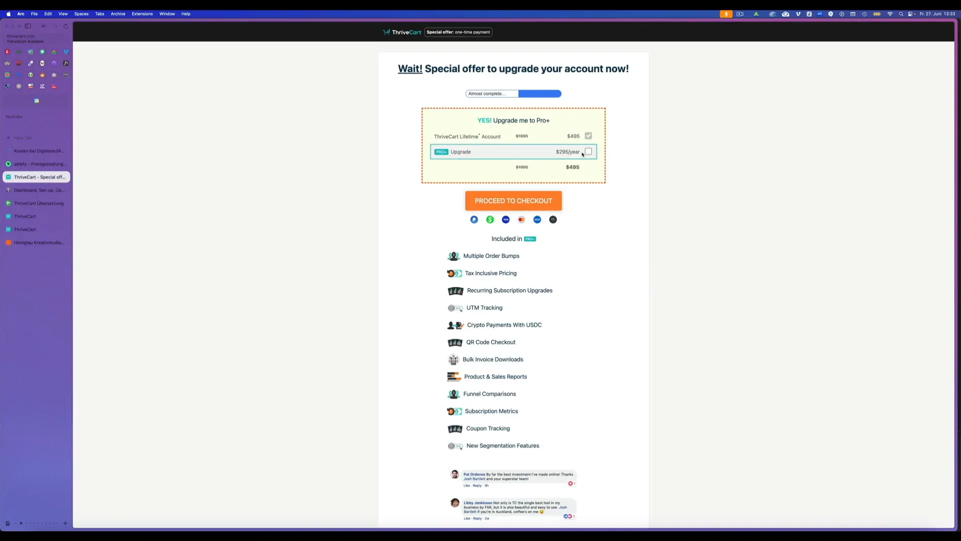Switch to ablefy Preisgestaltung tab
The width and height of the screenshot is (961, 541).
37,164
